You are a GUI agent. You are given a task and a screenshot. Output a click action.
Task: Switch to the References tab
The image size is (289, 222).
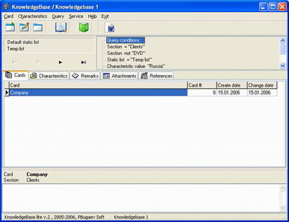tap(156, 76)
